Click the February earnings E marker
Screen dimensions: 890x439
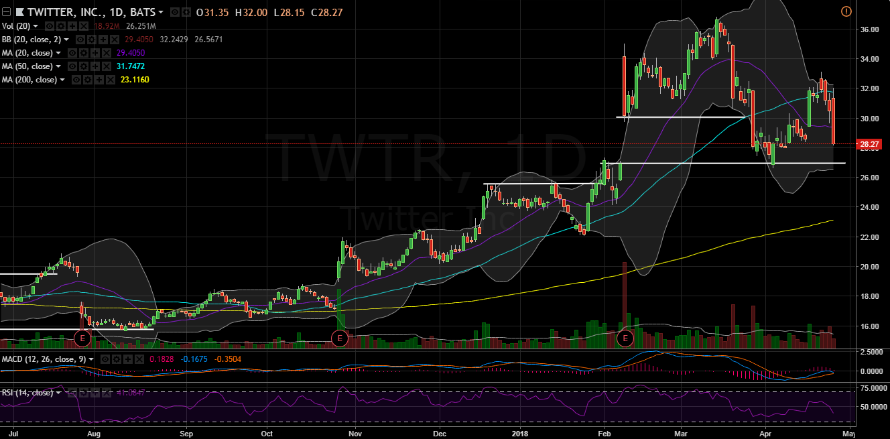625,338
